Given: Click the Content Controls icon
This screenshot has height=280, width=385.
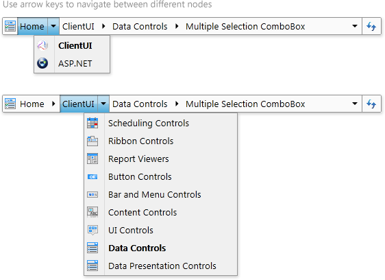Looking at the screenshot, I should point(92,212).
